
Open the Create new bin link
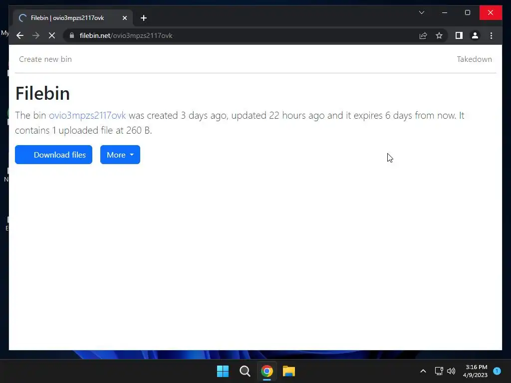[x=45, y=59]
